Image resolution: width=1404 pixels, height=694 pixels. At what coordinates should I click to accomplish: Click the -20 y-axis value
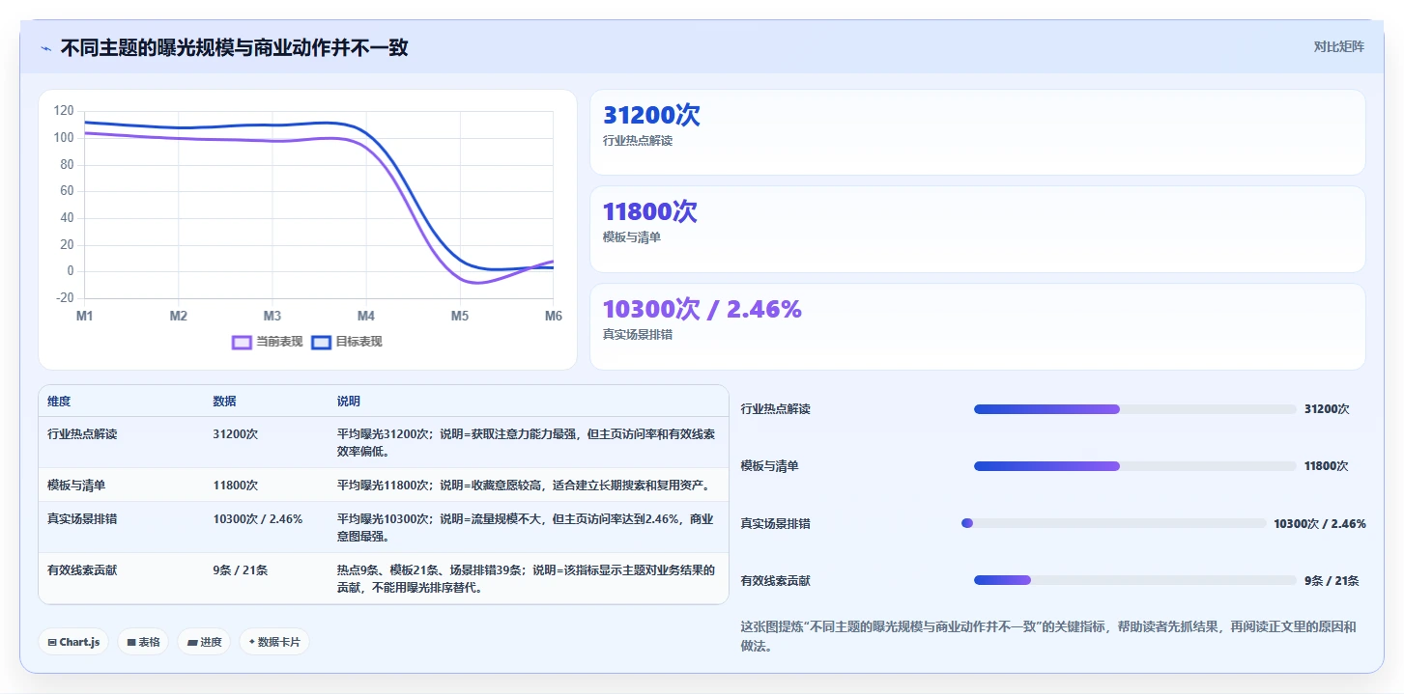[x=64, y=298]
